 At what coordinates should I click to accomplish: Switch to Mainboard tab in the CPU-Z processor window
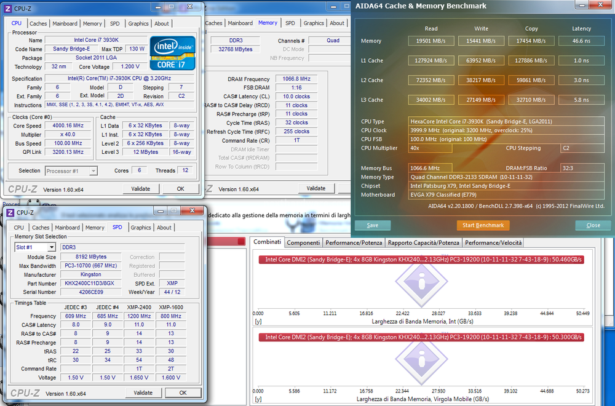pyautogui.click(x=65, y=23)
